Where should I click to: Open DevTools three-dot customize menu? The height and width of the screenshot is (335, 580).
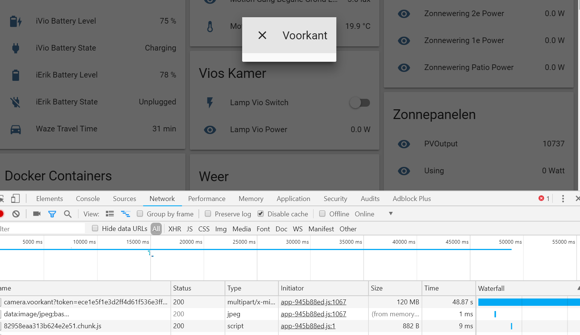(563, 199)
